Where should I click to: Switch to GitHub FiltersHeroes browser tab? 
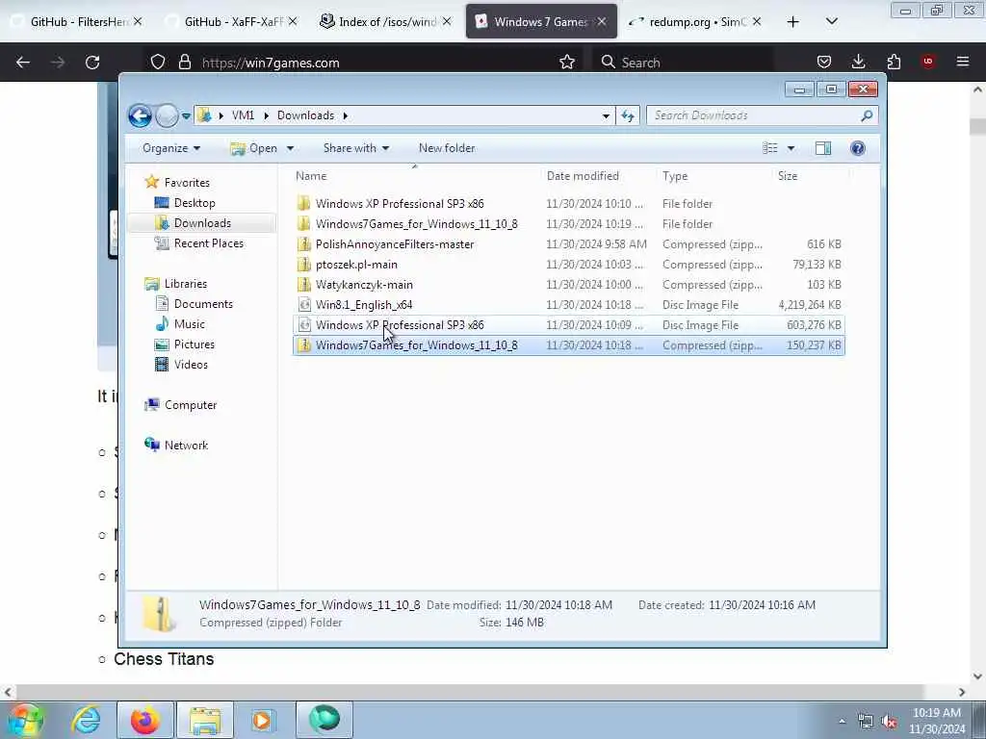(78, 22)
